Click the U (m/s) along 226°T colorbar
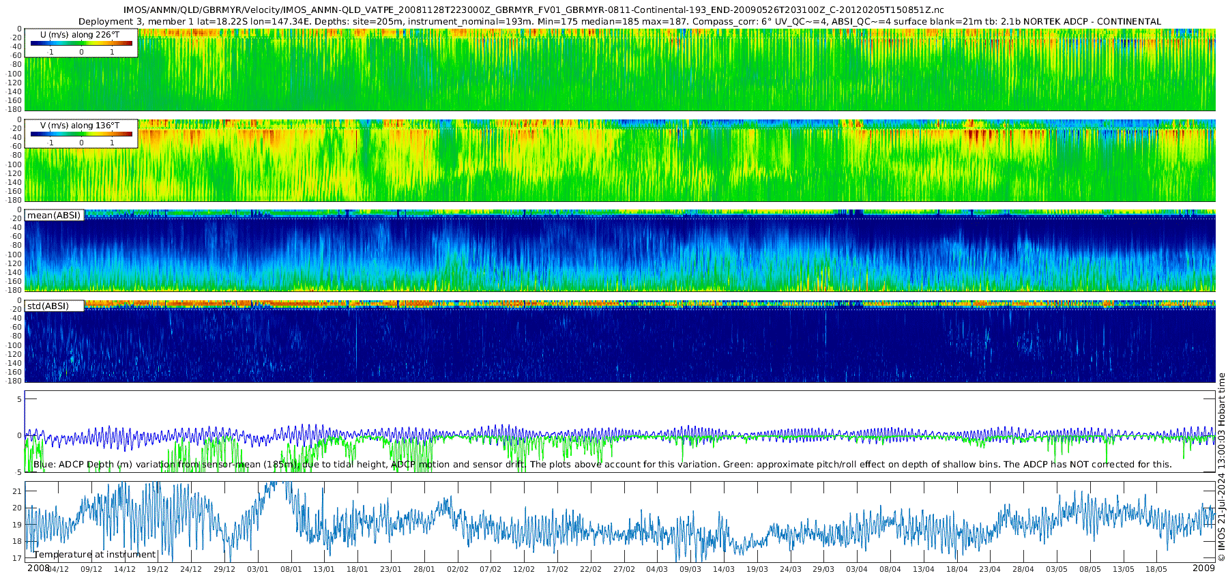The height and width of the screenshot is (580, 1228). tap(81, 43)
